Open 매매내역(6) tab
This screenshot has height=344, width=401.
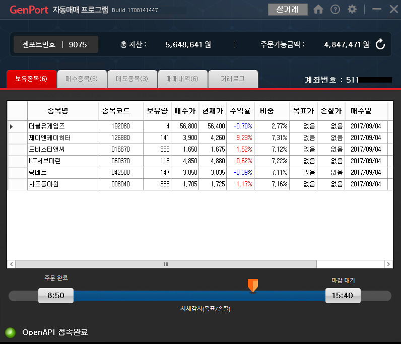coord(182,79)
